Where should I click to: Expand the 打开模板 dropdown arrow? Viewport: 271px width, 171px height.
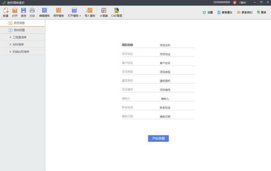80,16
